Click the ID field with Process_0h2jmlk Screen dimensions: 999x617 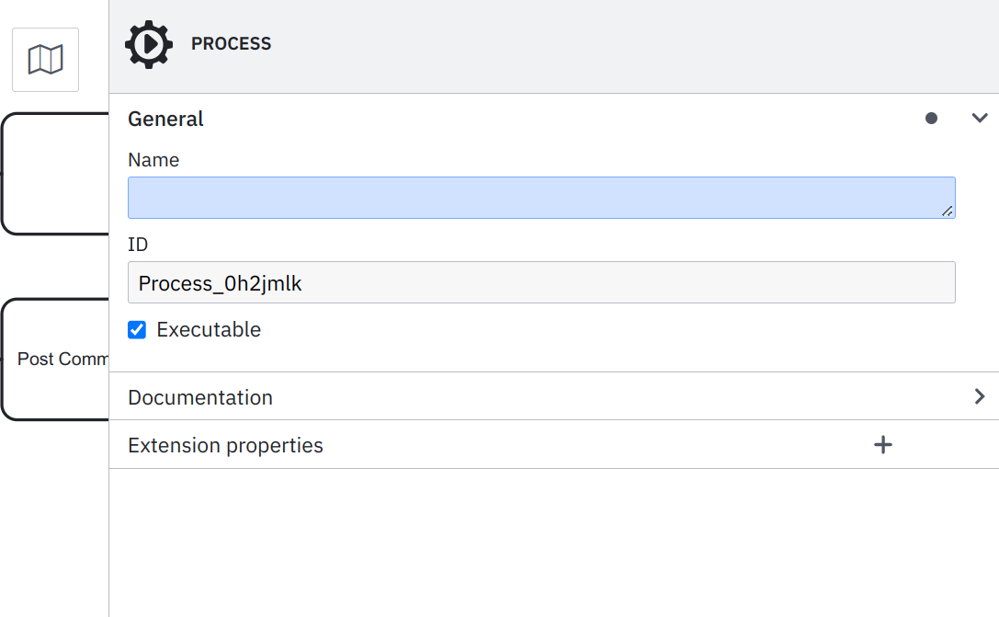(x=540, y=283)
